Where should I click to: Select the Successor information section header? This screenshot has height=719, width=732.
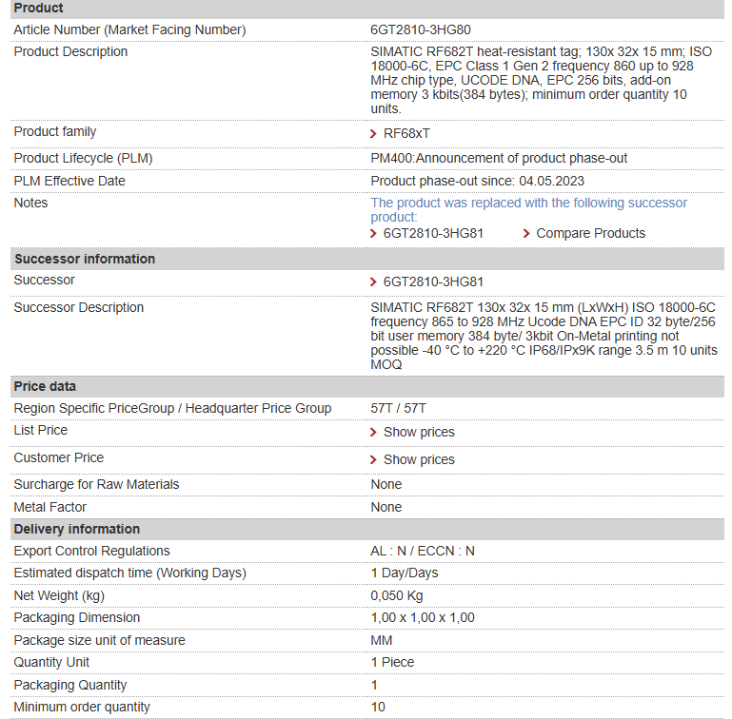coord(85,260)
